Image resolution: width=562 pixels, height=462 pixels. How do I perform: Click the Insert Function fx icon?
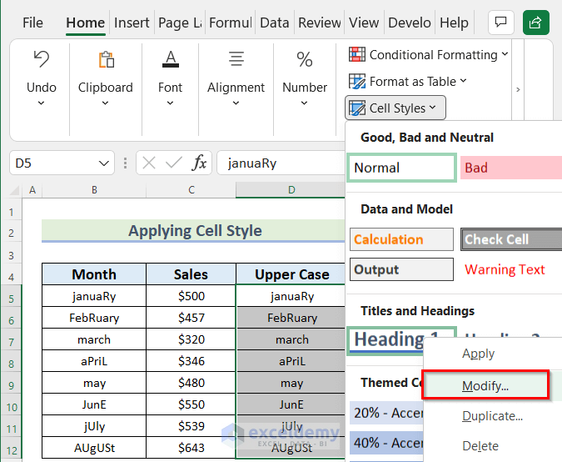pos(199,163)
